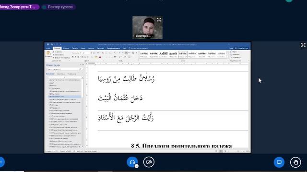
Task: Undo the last action in Word
Action: click(52, 44)
